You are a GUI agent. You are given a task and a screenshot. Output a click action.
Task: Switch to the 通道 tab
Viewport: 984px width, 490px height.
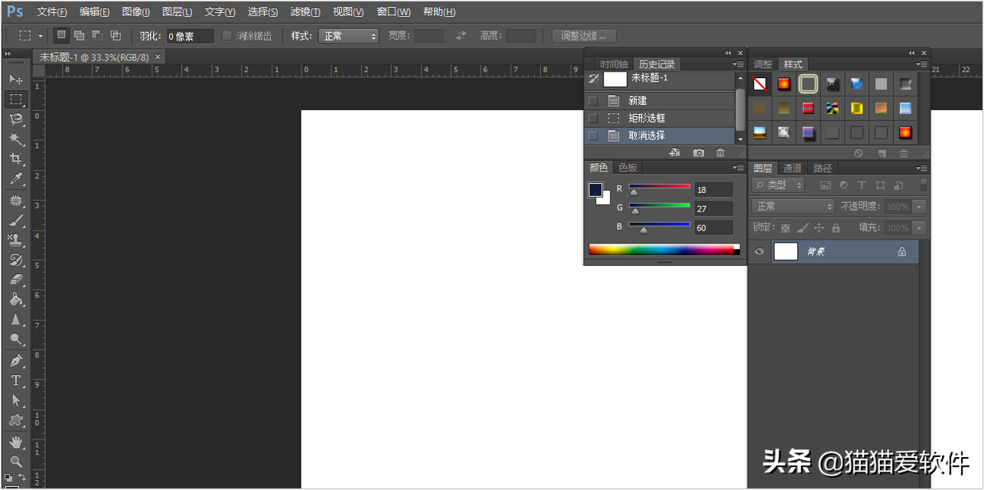point(792,168)
